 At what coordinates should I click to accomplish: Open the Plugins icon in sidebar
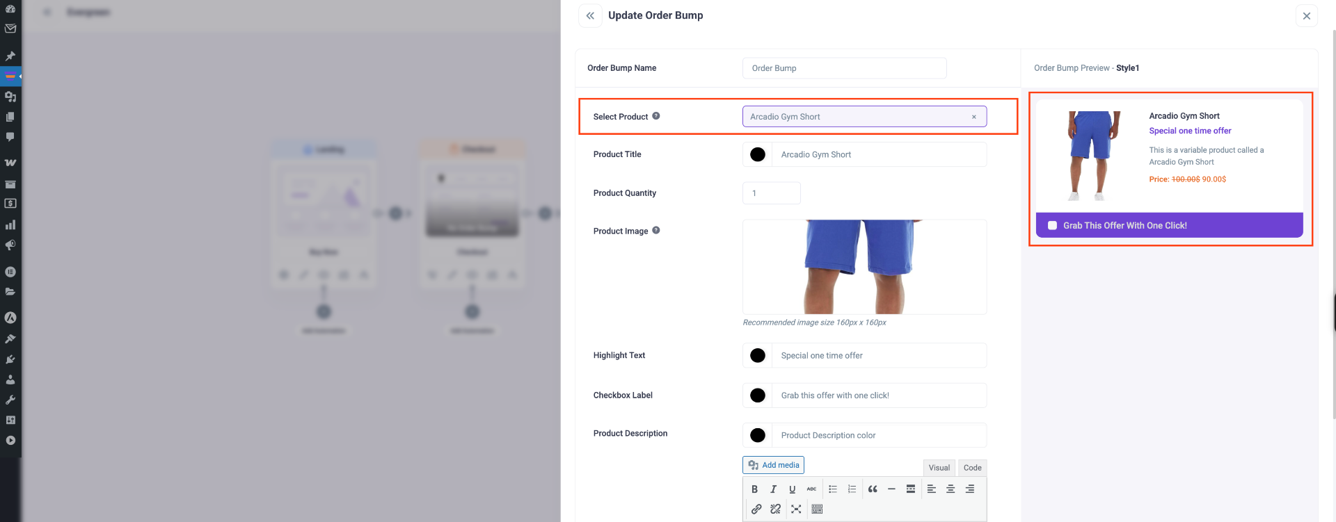10,359
